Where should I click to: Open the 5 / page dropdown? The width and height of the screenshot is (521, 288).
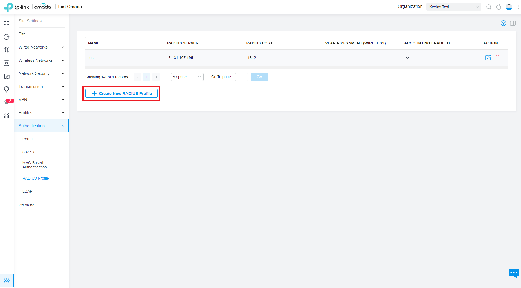pos(187,77)
